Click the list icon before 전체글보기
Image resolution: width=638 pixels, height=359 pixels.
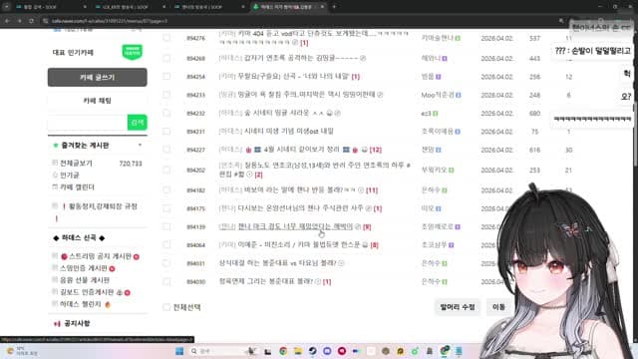click(55, 163)
